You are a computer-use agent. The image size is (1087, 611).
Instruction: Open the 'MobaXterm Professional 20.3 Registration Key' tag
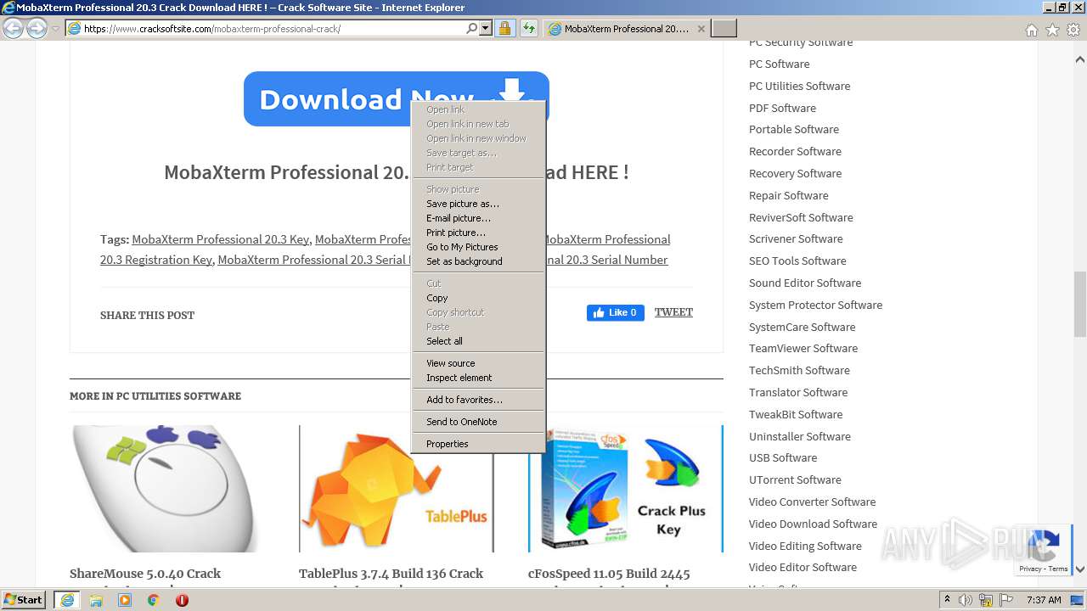click(155, 260)
